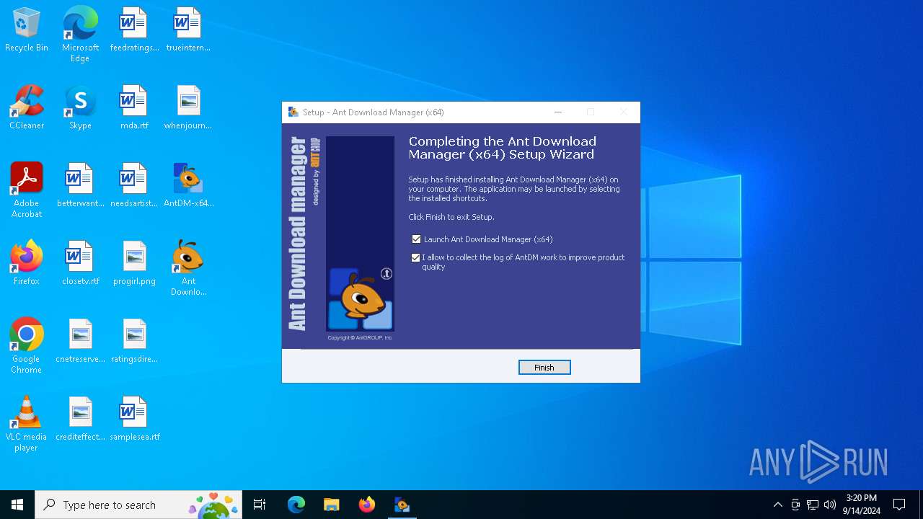The image size is (923, 519).
Task: Click the volume icon in system tray
Action: pyautogui.click(x=830, y=505)
